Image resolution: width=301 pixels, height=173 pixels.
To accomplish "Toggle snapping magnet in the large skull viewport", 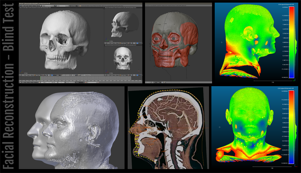I will coord(74,75).
